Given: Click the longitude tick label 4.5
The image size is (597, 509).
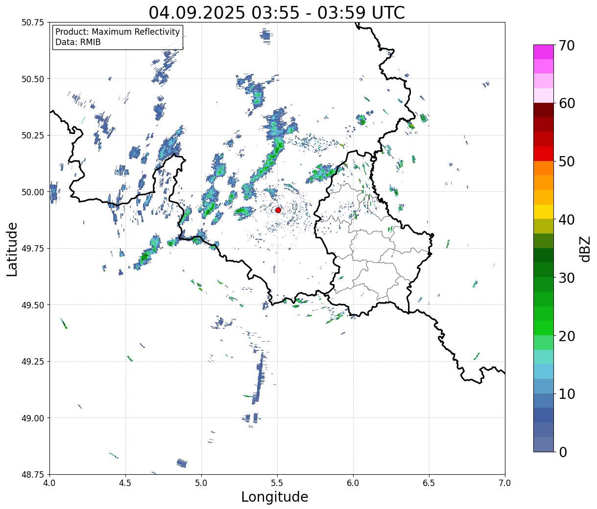Looking at the screenshot, I should click(x=125, y=483).
